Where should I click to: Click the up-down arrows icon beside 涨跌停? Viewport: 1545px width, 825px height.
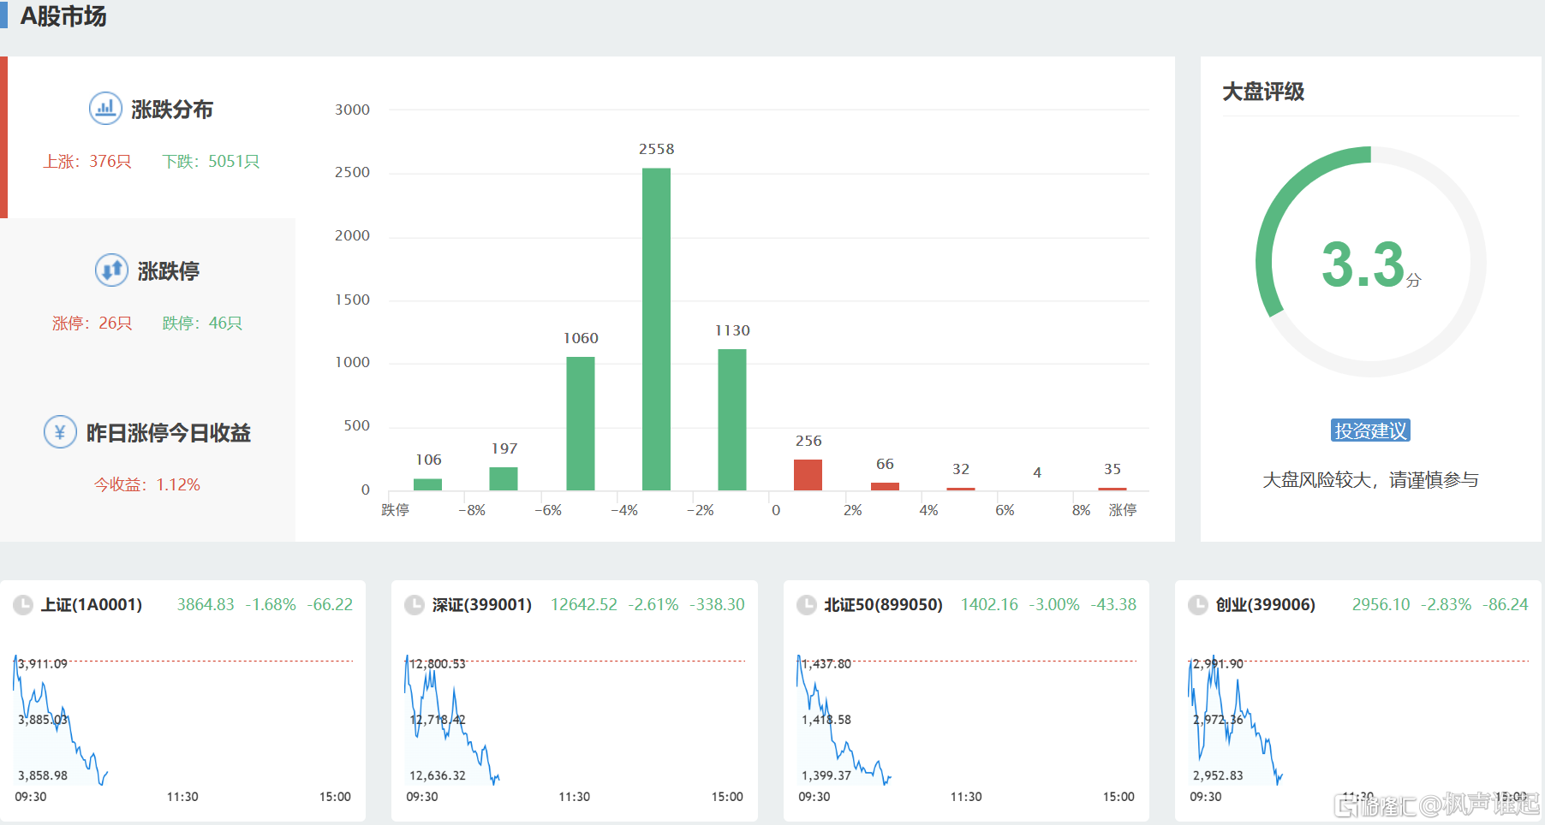pyautogui.click(x=111, y=270)
